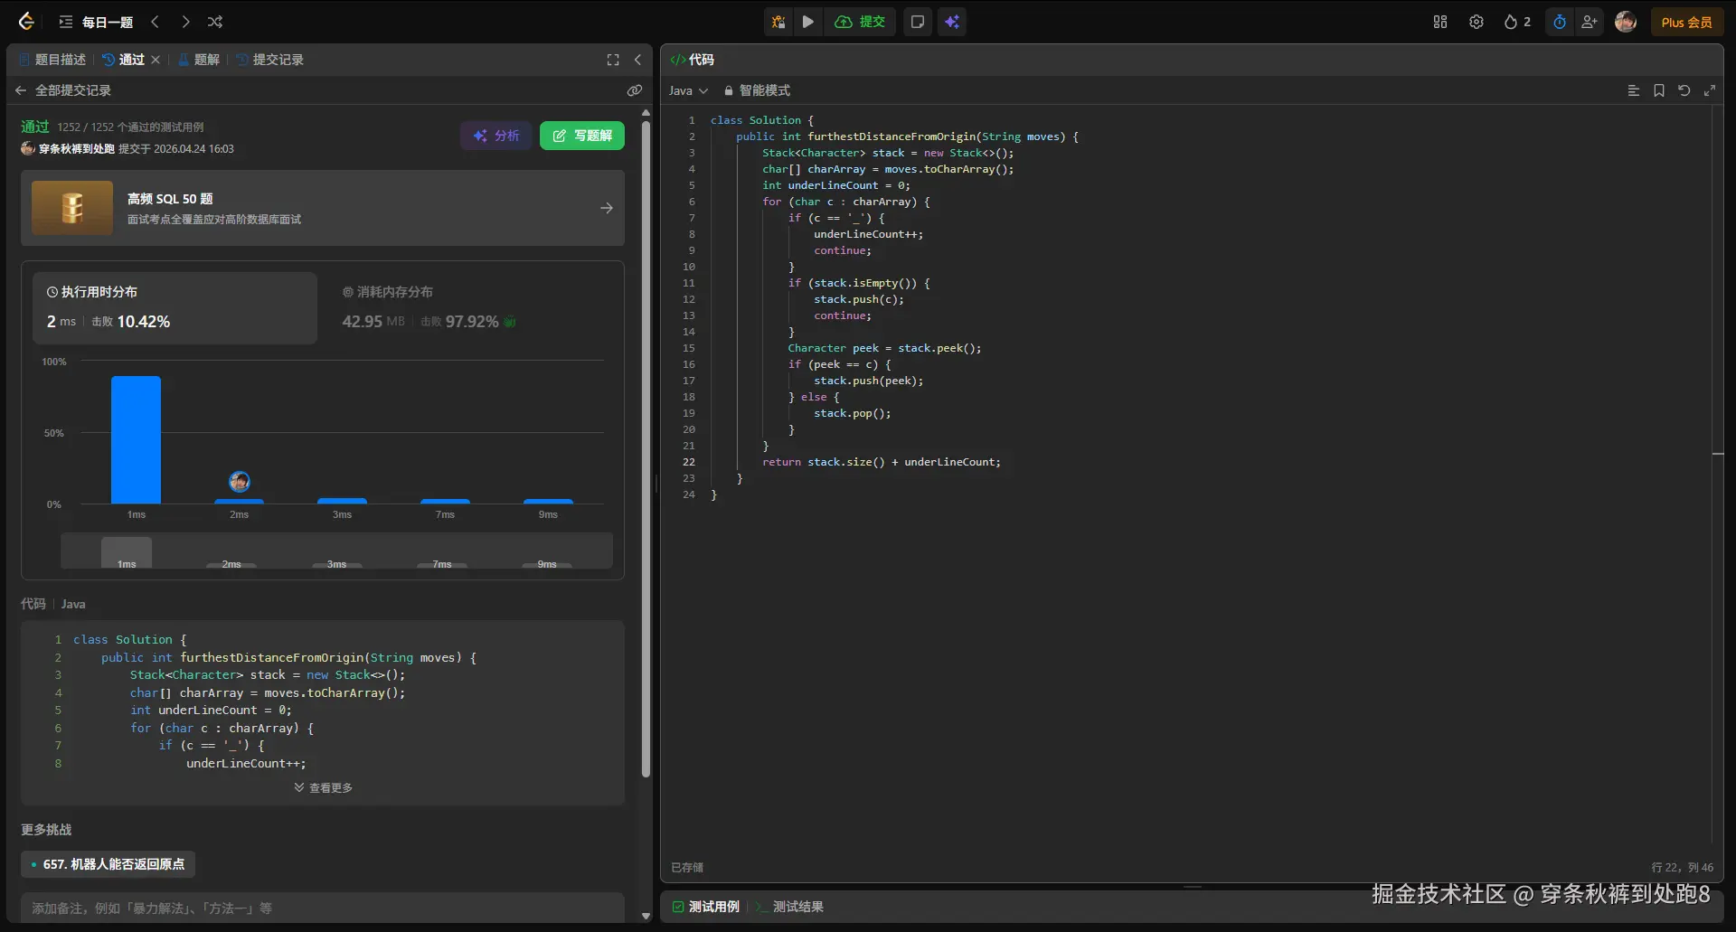The height and width of the screenshot is (932, 1736).
Task: Copy the submission link icon
Action: (635, 90)
